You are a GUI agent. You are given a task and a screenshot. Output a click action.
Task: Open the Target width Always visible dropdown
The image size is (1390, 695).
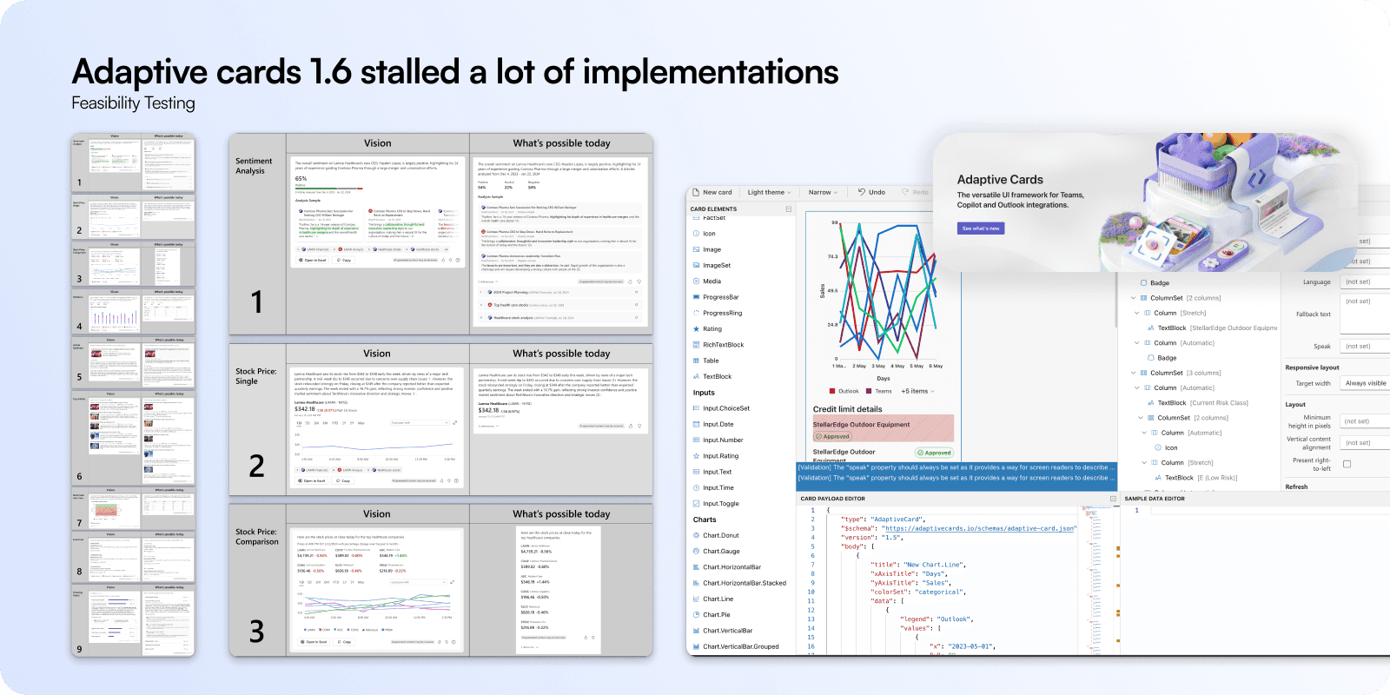click(x=1366, y=383)
